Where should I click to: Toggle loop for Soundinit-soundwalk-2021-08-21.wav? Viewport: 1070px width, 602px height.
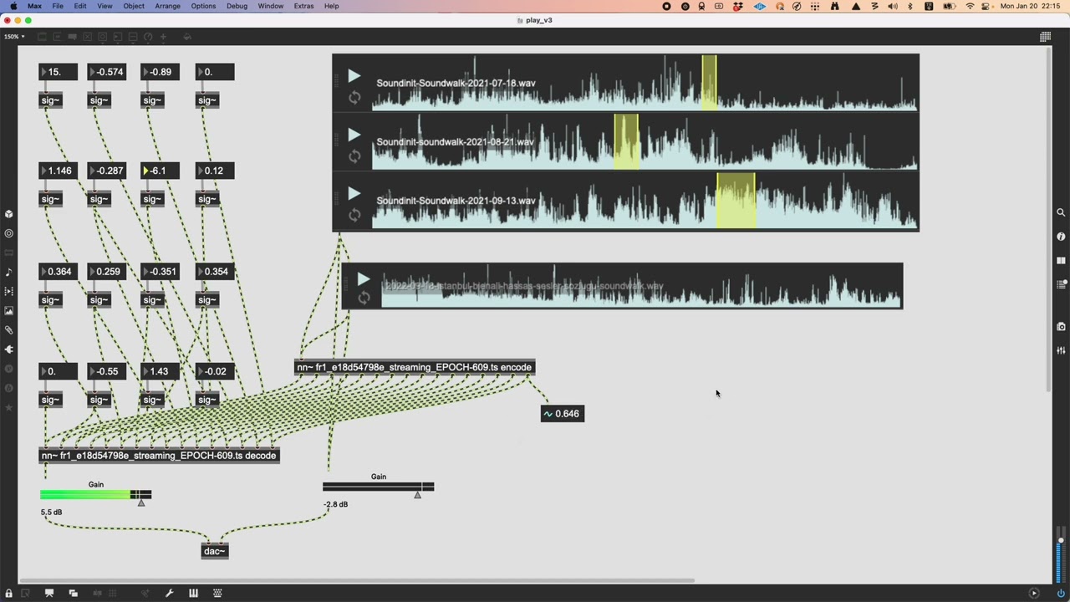[354, 156]
